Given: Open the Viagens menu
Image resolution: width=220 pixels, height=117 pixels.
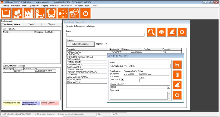Looking at the screenshot, I should coord(45,6).
